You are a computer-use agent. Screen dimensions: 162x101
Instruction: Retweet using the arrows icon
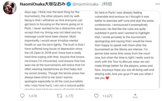click(x=59, y=96)
